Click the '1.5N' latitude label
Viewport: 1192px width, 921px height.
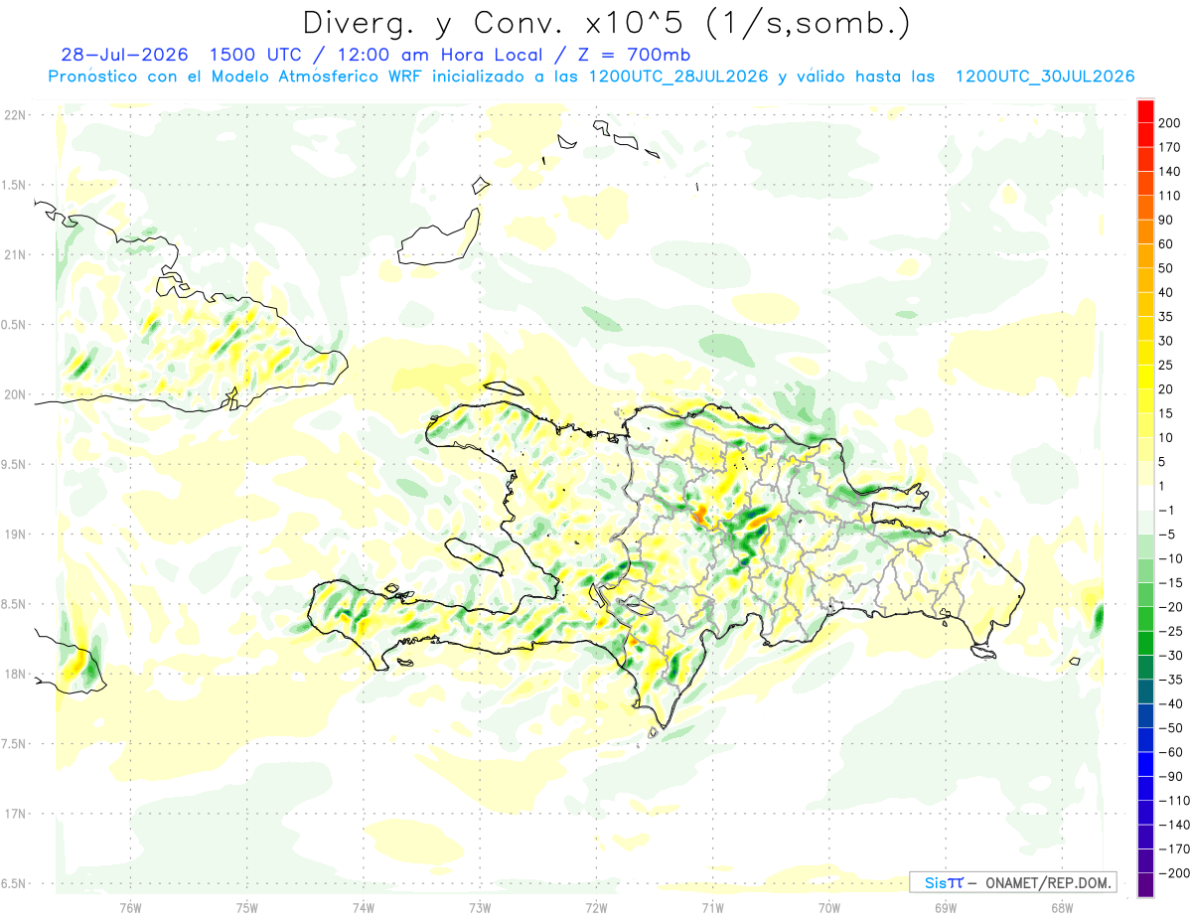pos(13,185)
